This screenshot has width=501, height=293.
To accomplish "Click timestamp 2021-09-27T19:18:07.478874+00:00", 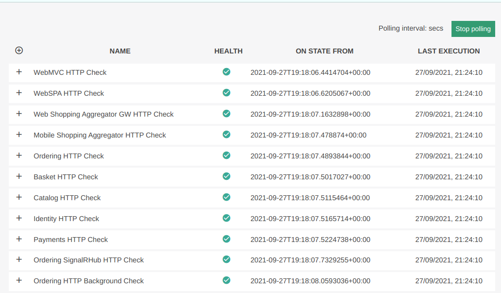I will pyautogui.click(x=308, y=135).
